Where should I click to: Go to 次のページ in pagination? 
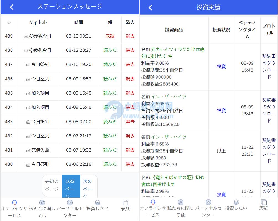(x=88, y=186)
